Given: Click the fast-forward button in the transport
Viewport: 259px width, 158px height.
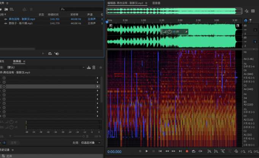Looking at the screenshot, I should [x=174, y=152].
